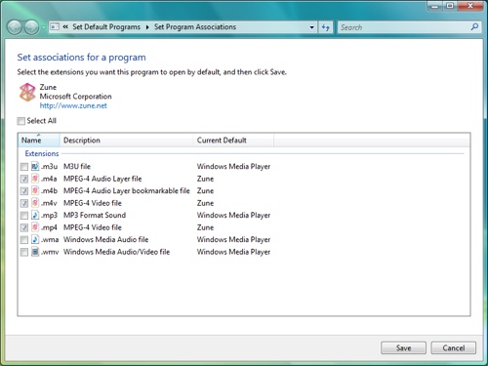Click the Zune program logo

click(x=27, y=92)
